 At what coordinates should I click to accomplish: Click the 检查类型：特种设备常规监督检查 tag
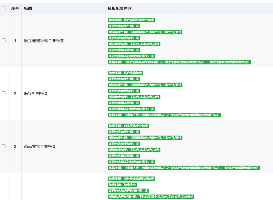(131, 179)
